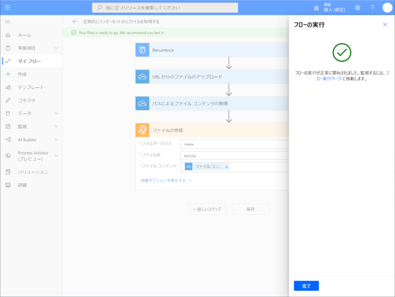
Task: Open the settings gear icon
Action: point(357,8)
